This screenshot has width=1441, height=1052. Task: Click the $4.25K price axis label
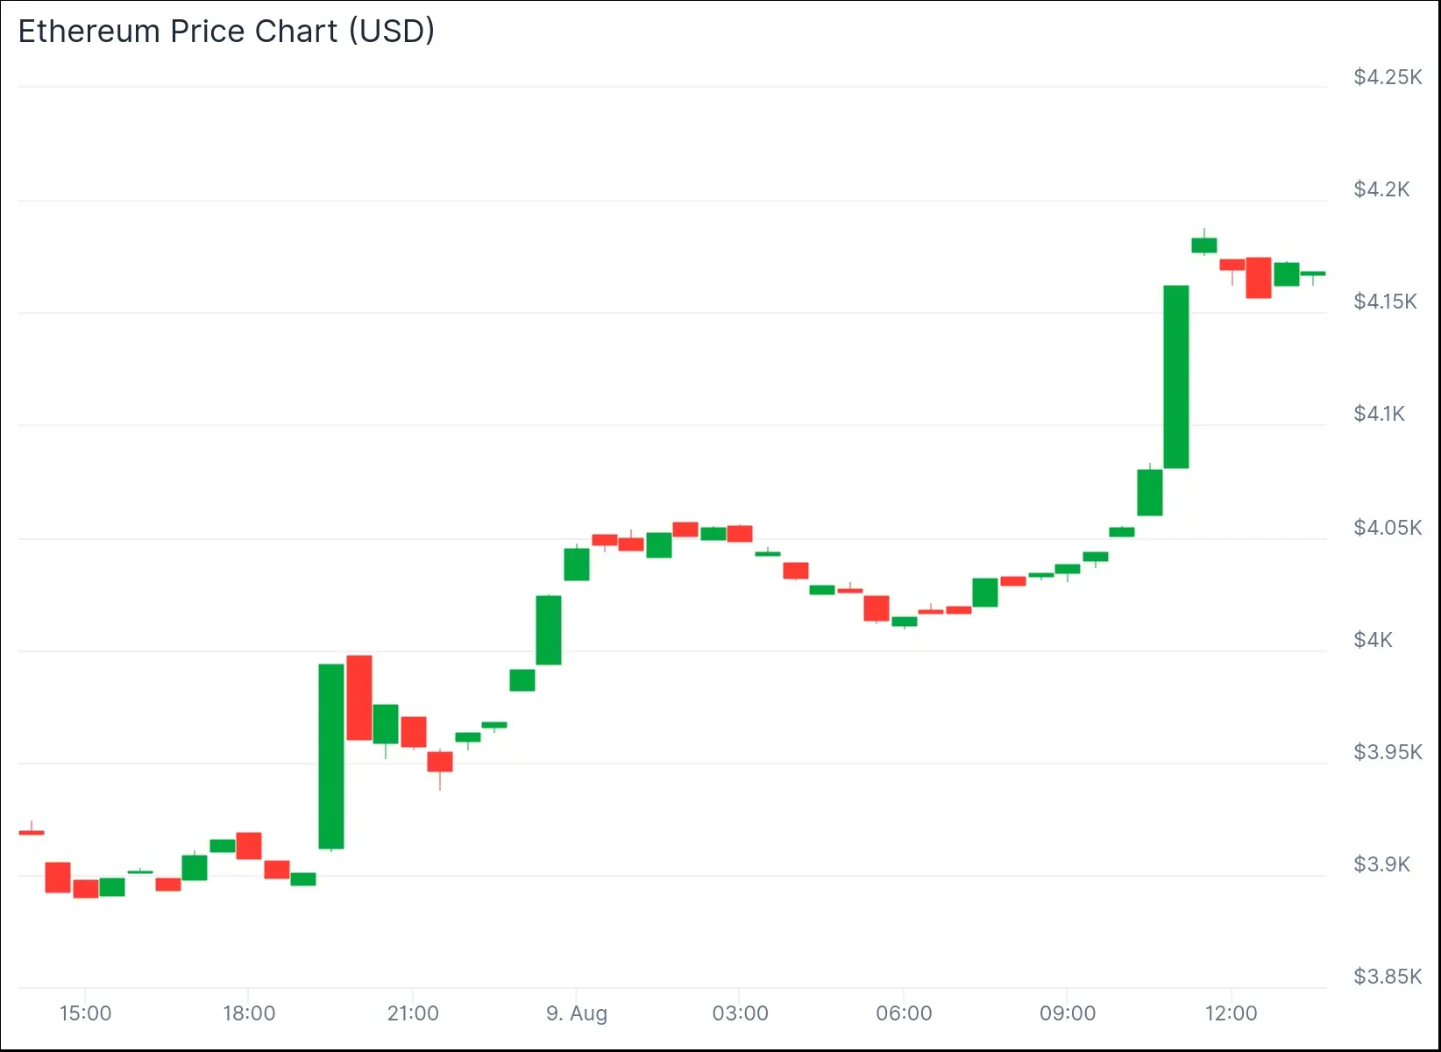[1387, 77]
